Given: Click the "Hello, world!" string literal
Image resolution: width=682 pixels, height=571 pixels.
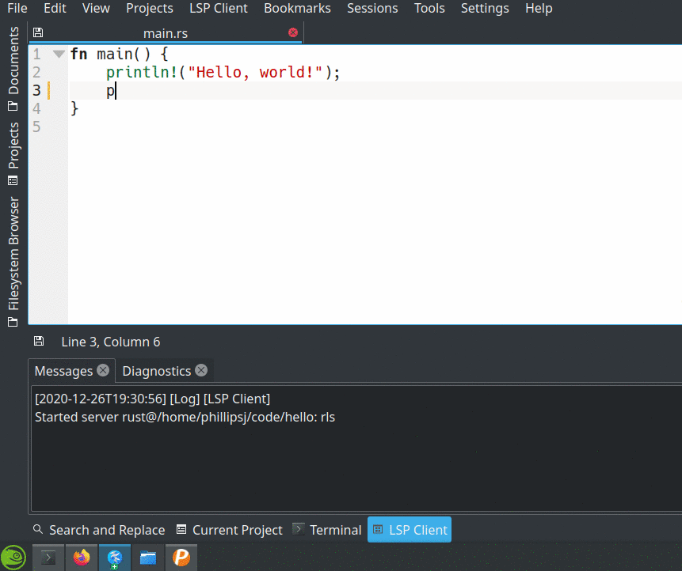Looking at the screenshot, I should point(255,72).
